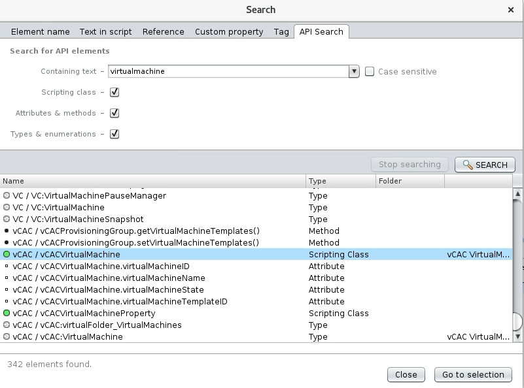Click the attribute icon beside virtualMachineID
The image size is (524, 388).
pyautogui.click(x=7, y=267)
